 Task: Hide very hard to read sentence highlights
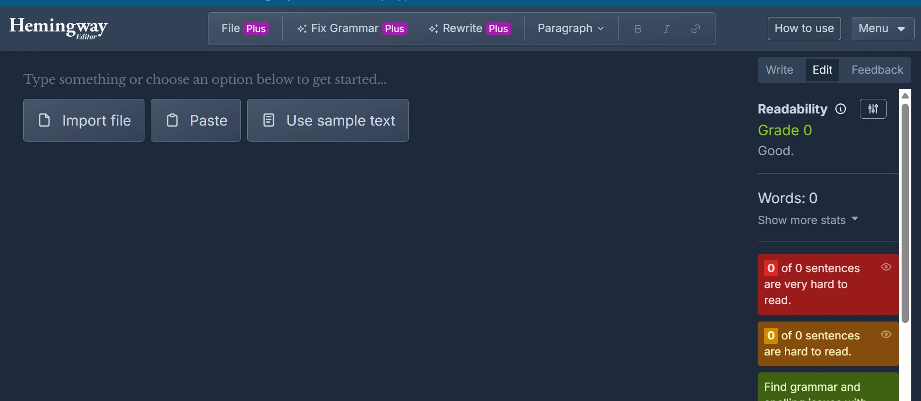point(887,267)
